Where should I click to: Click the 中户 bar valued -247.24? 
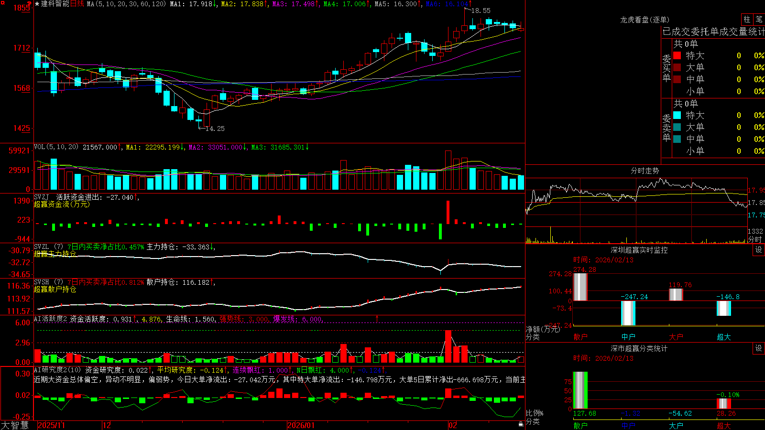[x=628, y=313]
